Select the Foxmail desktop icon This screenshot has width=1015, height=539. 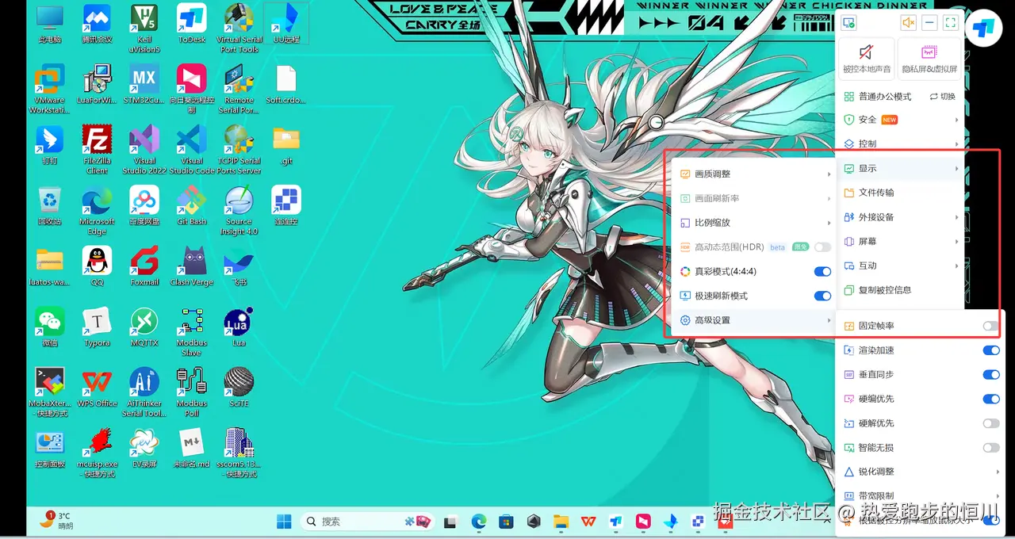144,266
